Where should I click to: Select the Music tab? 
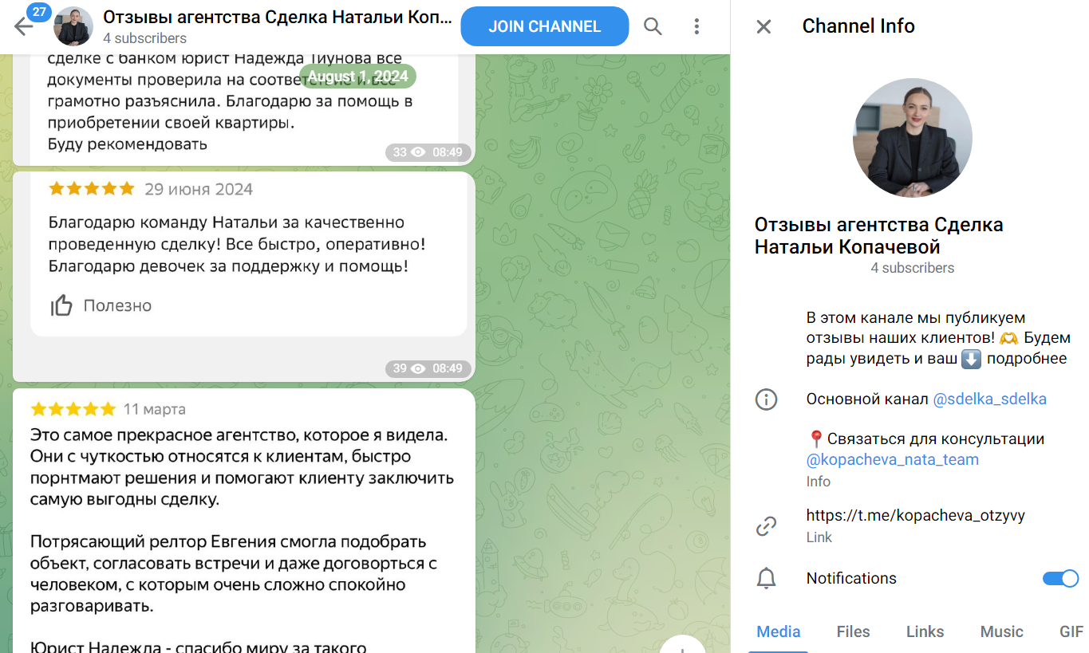[1001, 631]
